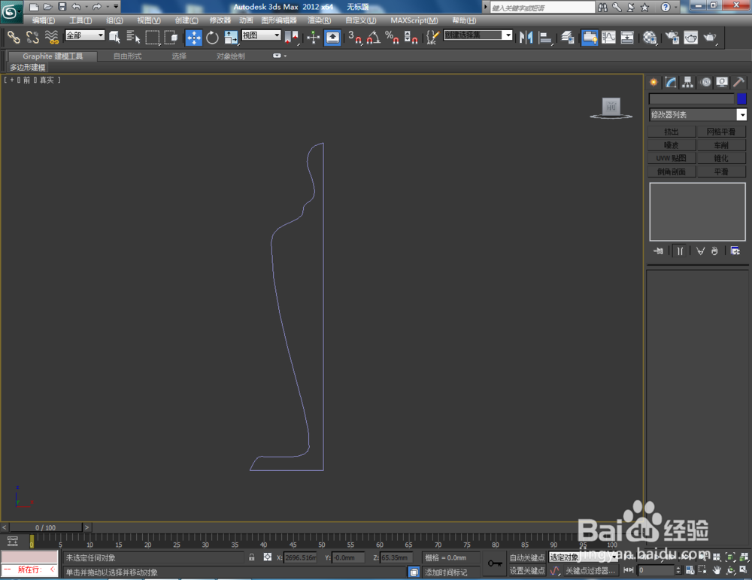Image resolution: width=752 pixels, height=580 pixels.
Task: Click the Align tool icon
Action: (x=544, y=37)
